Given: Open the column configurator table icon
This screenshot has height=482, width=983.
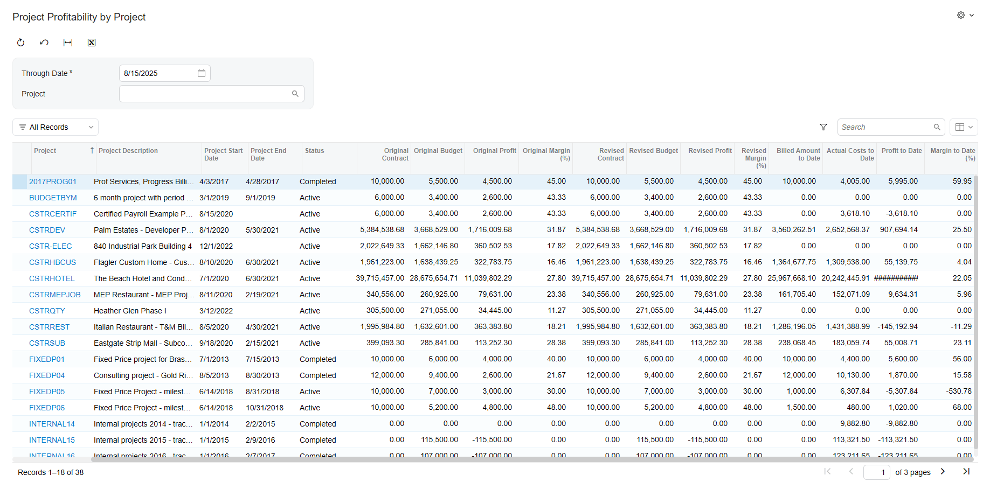Looking at the screenshot, I should (x=960, y=127).
